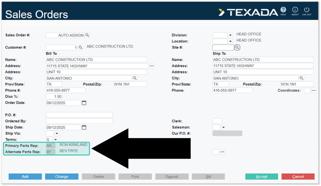Click the Texada logo
This screenshot has width=321, height=186.
[x=248, y=12]
